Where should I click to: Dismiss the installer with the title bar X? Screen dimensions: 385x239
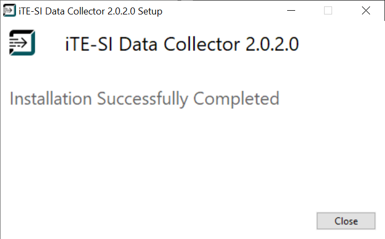[x=366, y=11]
